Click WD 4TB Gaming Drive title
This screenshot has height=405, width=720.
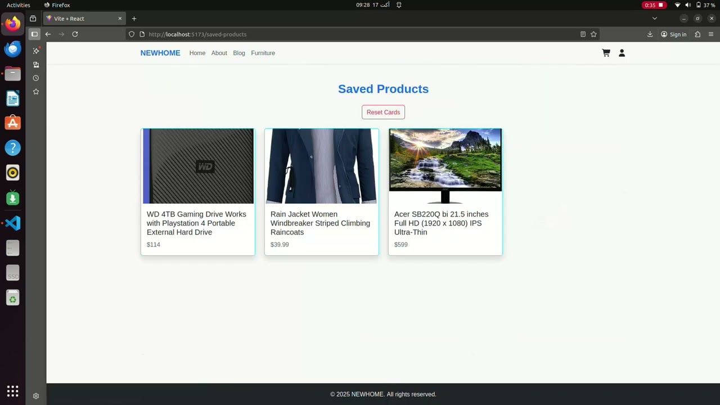click(x=196, y=223)
